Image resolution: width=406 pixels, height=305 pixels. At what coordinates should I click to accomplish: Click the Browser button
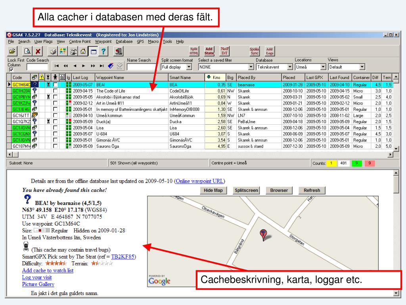pos(279,190)
